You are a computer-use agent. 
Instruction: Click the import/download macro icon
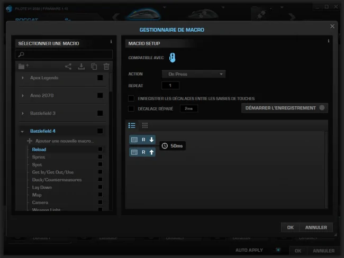(82, 67)
